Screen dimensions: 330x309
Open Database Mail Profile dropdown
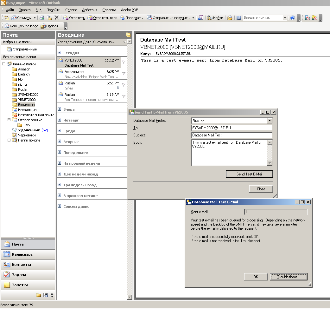(x=270, y=121)
